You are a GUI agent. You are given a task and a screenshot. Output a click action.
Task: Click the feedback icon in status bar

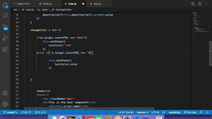click(x=201, y=112)
